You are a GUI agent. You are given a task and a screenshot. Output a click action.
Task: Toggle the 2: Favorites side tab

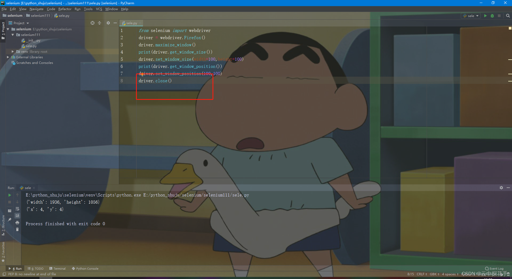3,252
